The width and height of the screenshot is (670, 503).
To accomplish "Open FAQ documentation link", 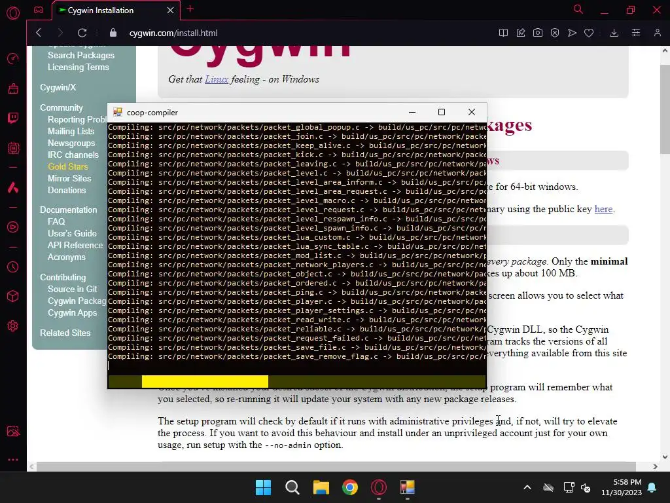I will pos(56,221).
